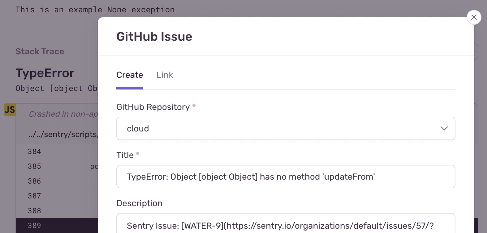
Task: Switch to the Link tab
Action: click(x=165, y=75)
